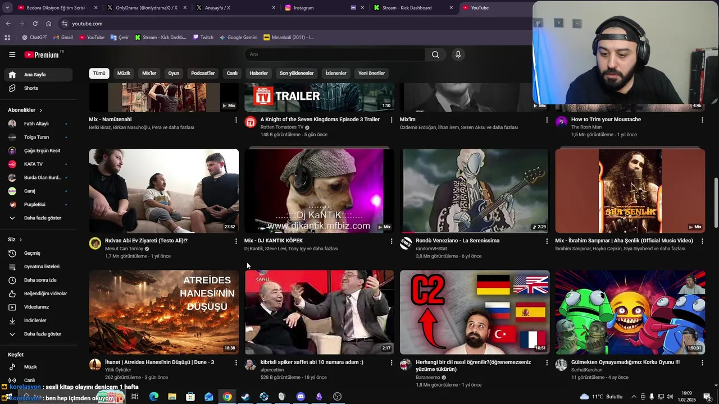Screen dimensions: 719x404
Task: Click in the YouTube Ara search field
Action: (x=334, y=54)
